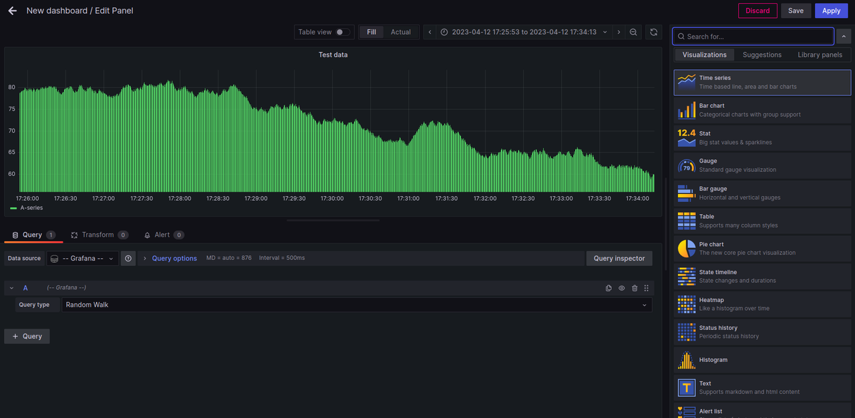Open data source help icon
This screenshot has height=418, width=855.
[x=128, y=258]
